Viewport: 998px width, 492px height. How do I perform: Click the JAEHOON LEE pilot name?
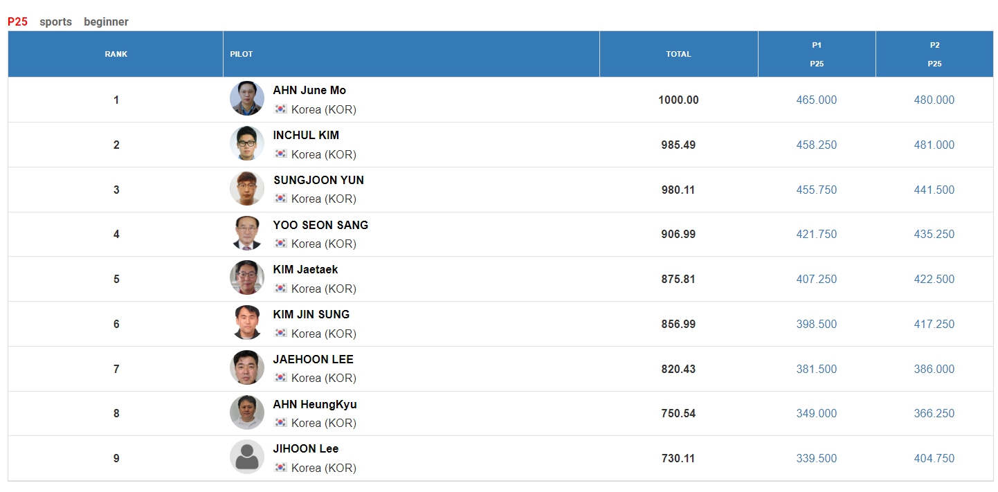tap(314, 359)
